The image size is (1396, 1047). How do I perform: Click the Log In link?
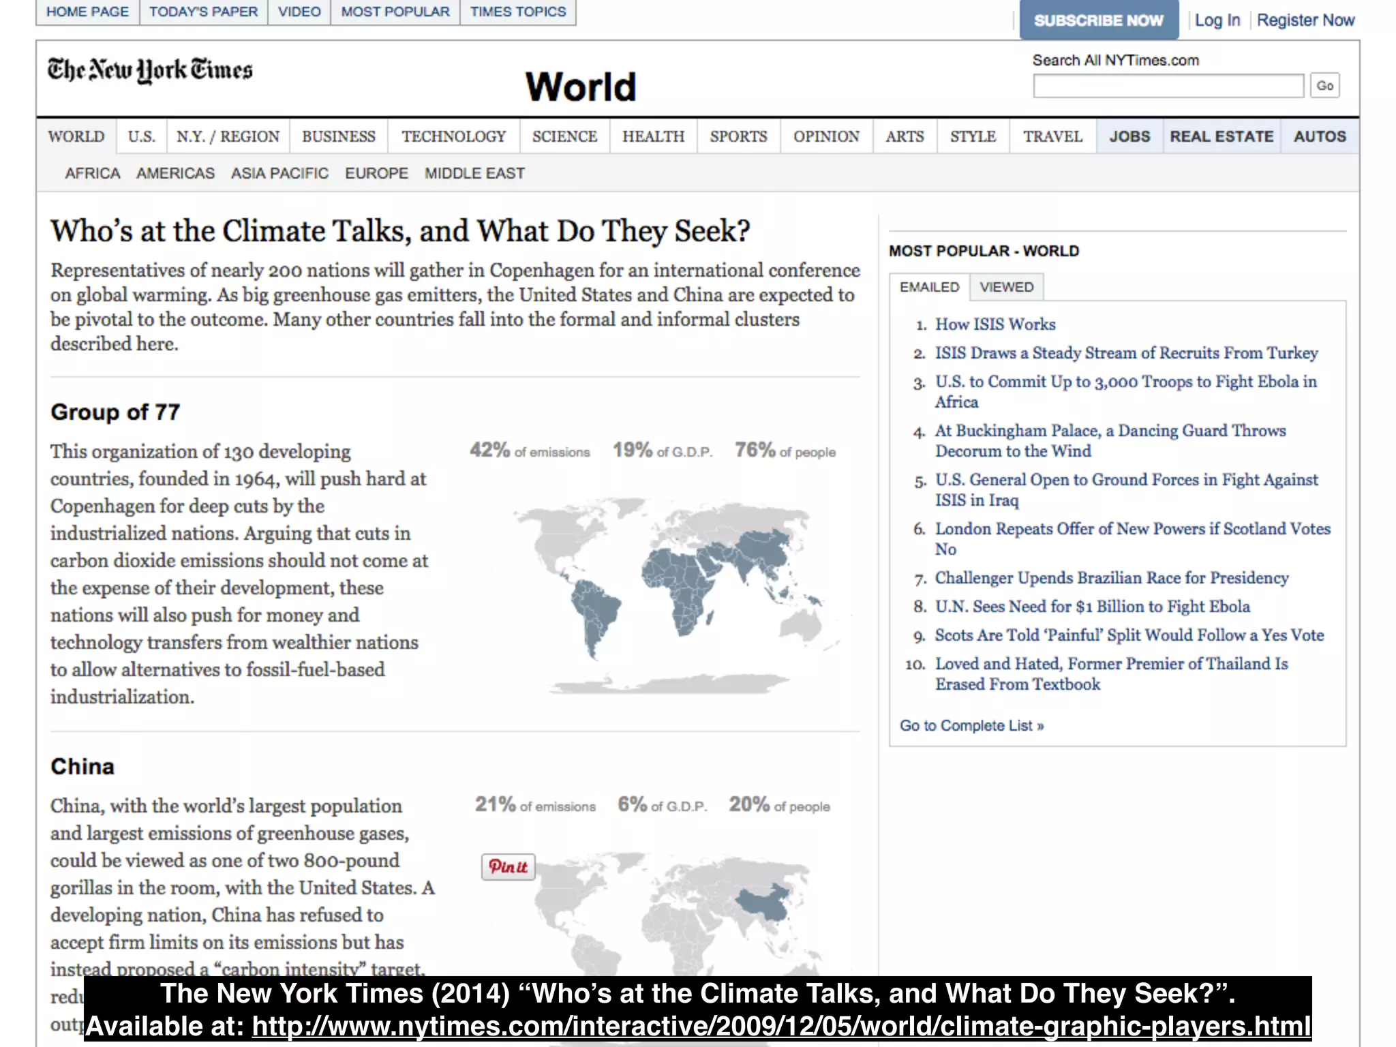coord(1217,20)
